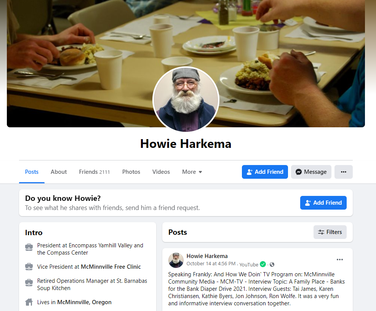
Task: Open the Filters button in Posts section
Action: (x=330, y=232)
